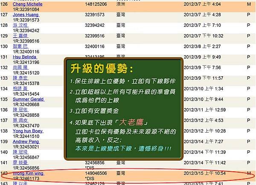Click sponsor code 1R:32391084

click(x=26, y=9)
